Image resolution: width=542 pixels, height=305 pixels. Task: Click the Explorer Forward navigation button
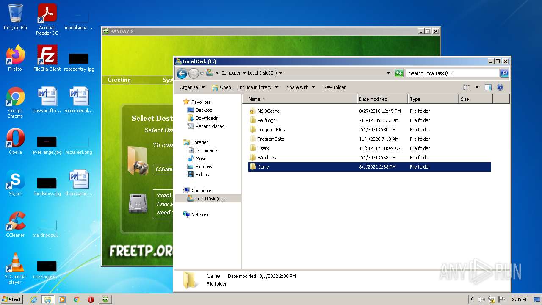tap(194, 73)
